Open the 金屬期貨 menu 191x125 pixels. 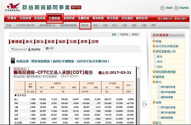coord(83,18)
